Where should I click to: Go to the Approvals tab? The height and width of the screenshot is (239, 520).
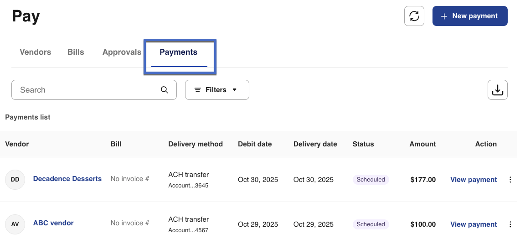pyautogui.click(x=122, y=52)
